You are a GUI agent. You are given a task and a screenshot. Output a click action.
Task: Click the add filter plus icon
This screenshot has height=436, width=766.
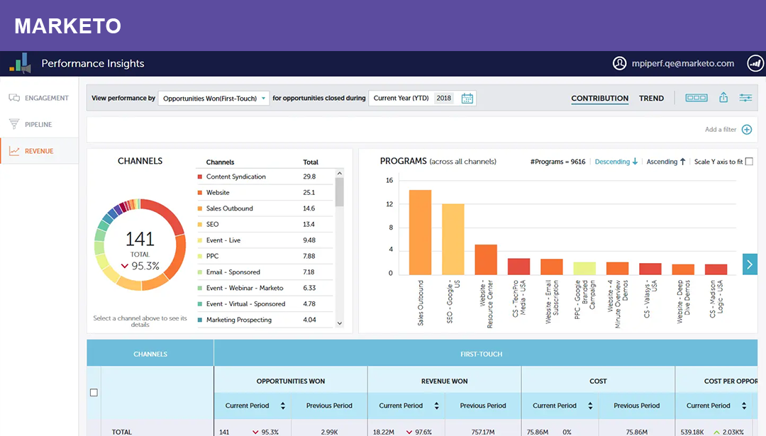point(746,129)
